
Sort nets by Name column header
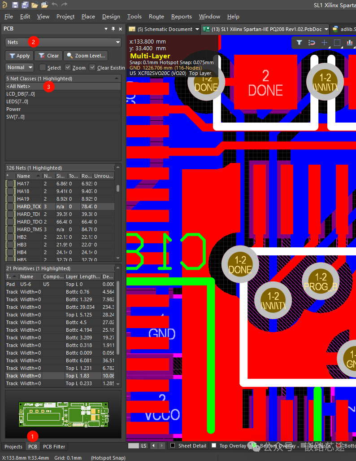pos(29,176)
